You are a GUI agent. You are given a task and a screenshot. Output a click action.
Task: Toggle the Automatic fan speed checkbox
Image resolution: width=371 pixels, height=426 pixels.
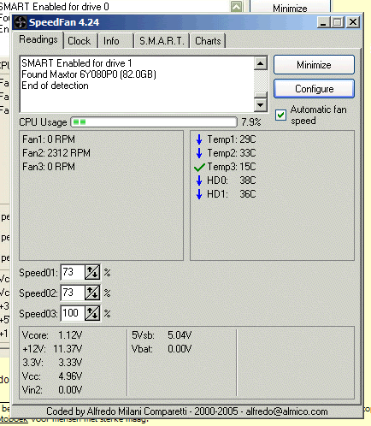pyautogui.click(x=280, y=115)
